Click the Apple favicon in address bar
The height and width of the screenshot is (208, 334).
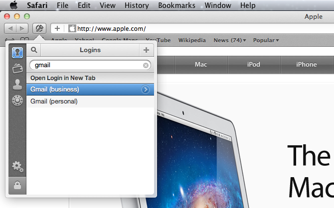[72, 28]
